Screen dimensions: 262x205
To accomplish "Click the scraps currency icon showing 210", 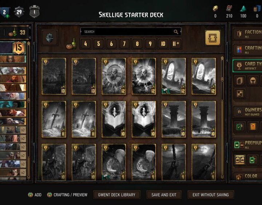I will click(x=229, y=8).
